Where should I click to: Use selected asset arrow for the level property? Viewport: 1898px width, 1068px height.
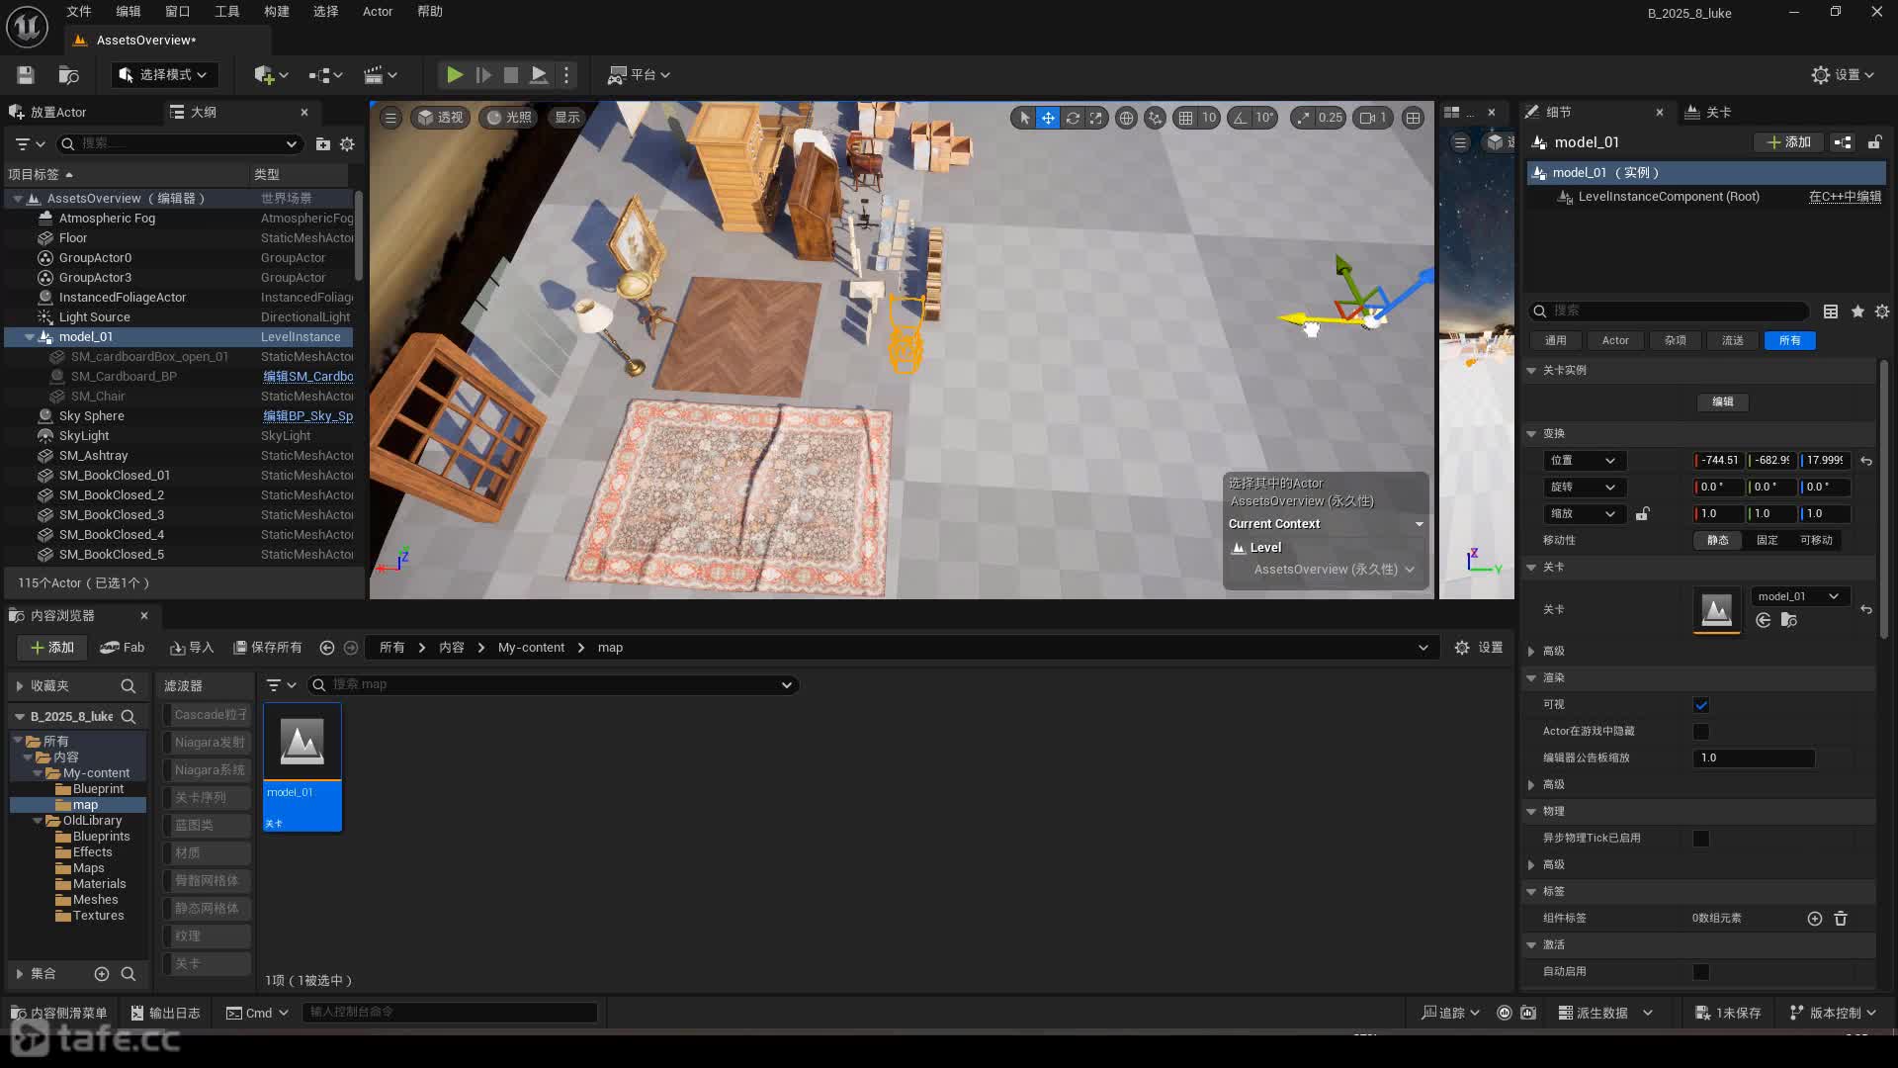(1764, 620)
